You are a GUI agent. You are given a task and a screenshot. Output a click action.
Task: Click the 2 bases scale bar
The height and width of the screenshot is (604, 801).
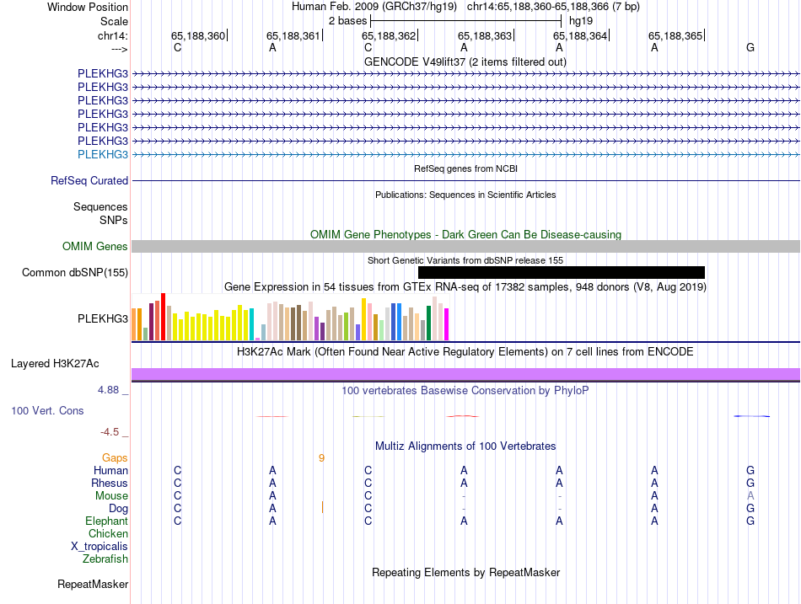click(x=465, y=21)
